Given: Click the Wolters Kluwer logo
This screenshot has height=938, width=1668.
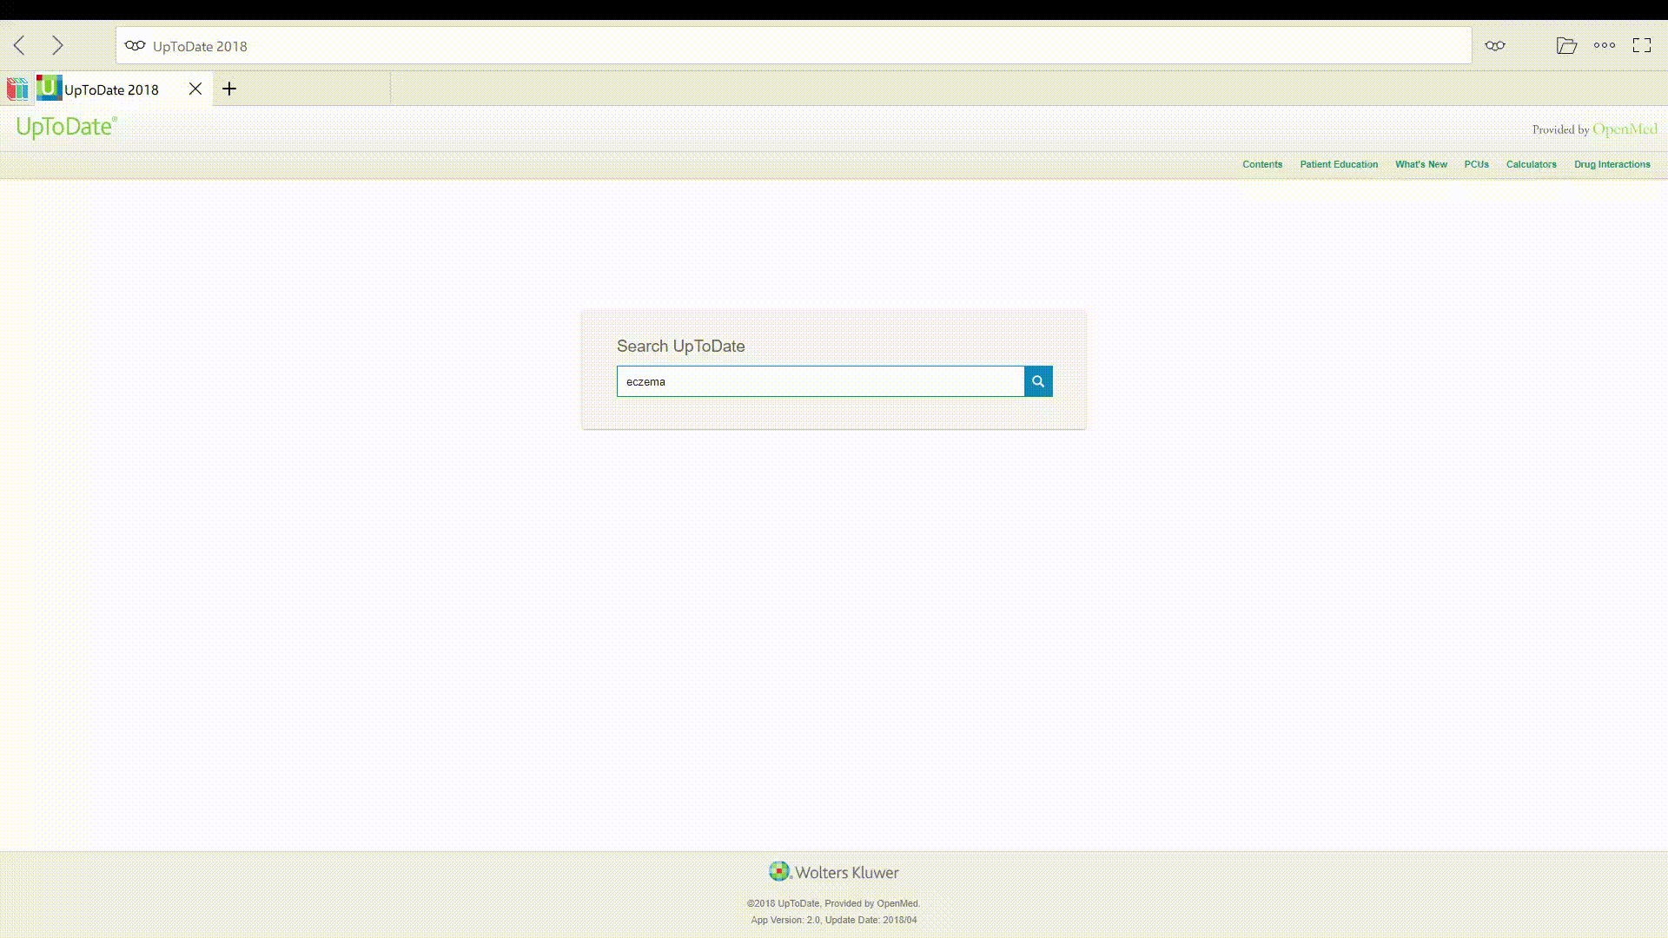Looking at the screenshot, I should pos(832,872).
